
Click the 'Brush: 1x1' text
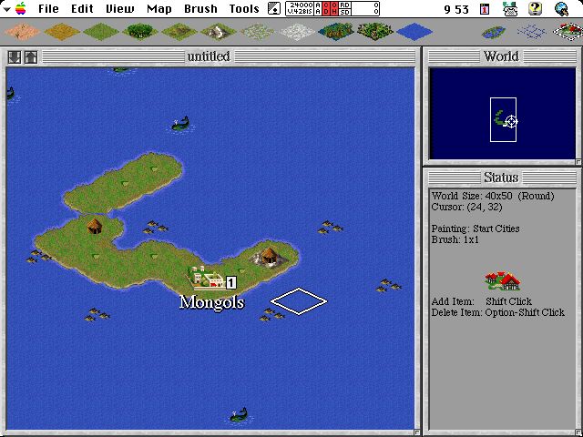pyautogui.click(x=455, y=239)
